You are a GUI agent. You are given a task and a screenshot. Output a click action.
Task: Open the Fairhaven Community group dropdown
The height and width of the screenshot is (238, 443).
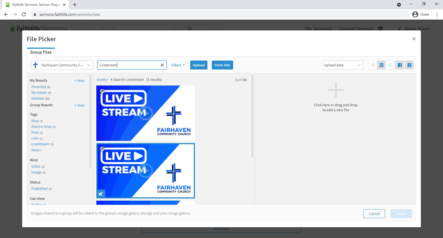(x=62, y=65)
